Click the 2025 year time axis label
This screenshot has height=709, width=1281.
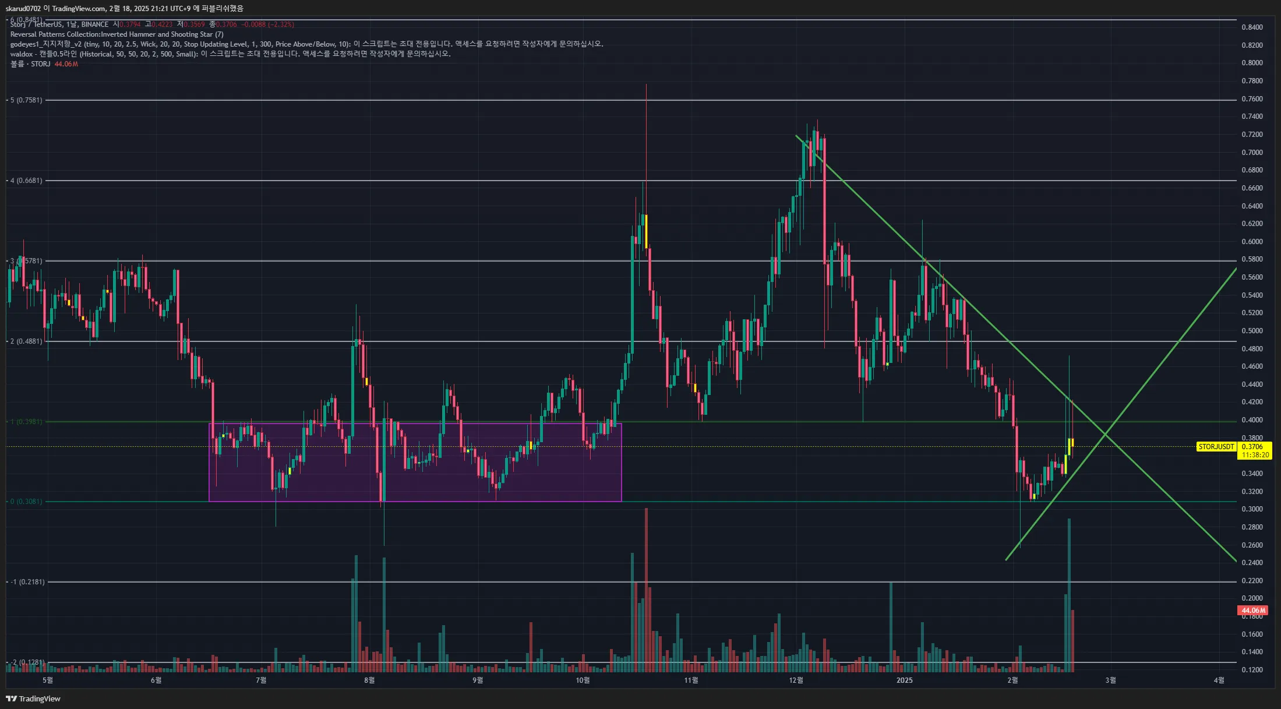tap(905, 680)
